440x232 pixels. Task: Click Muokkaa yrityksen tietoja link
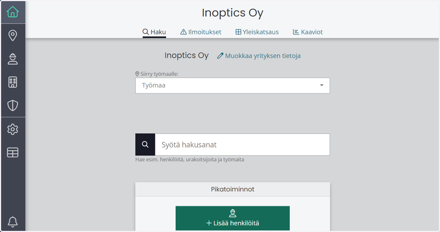(259, 56)
